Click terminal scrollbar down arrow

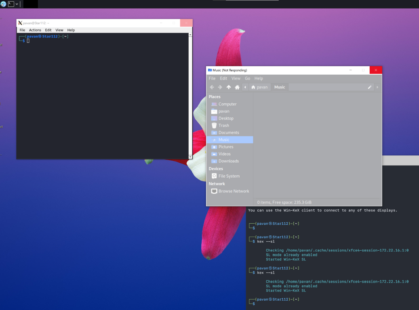[x=190, y=157]
